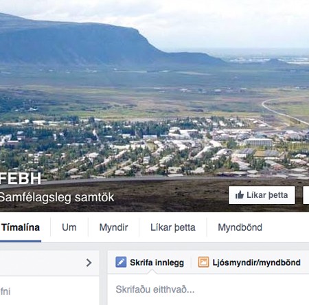Select the Skrifa innlegg composer option
This screenshot has height=305, width=309.
150,262
